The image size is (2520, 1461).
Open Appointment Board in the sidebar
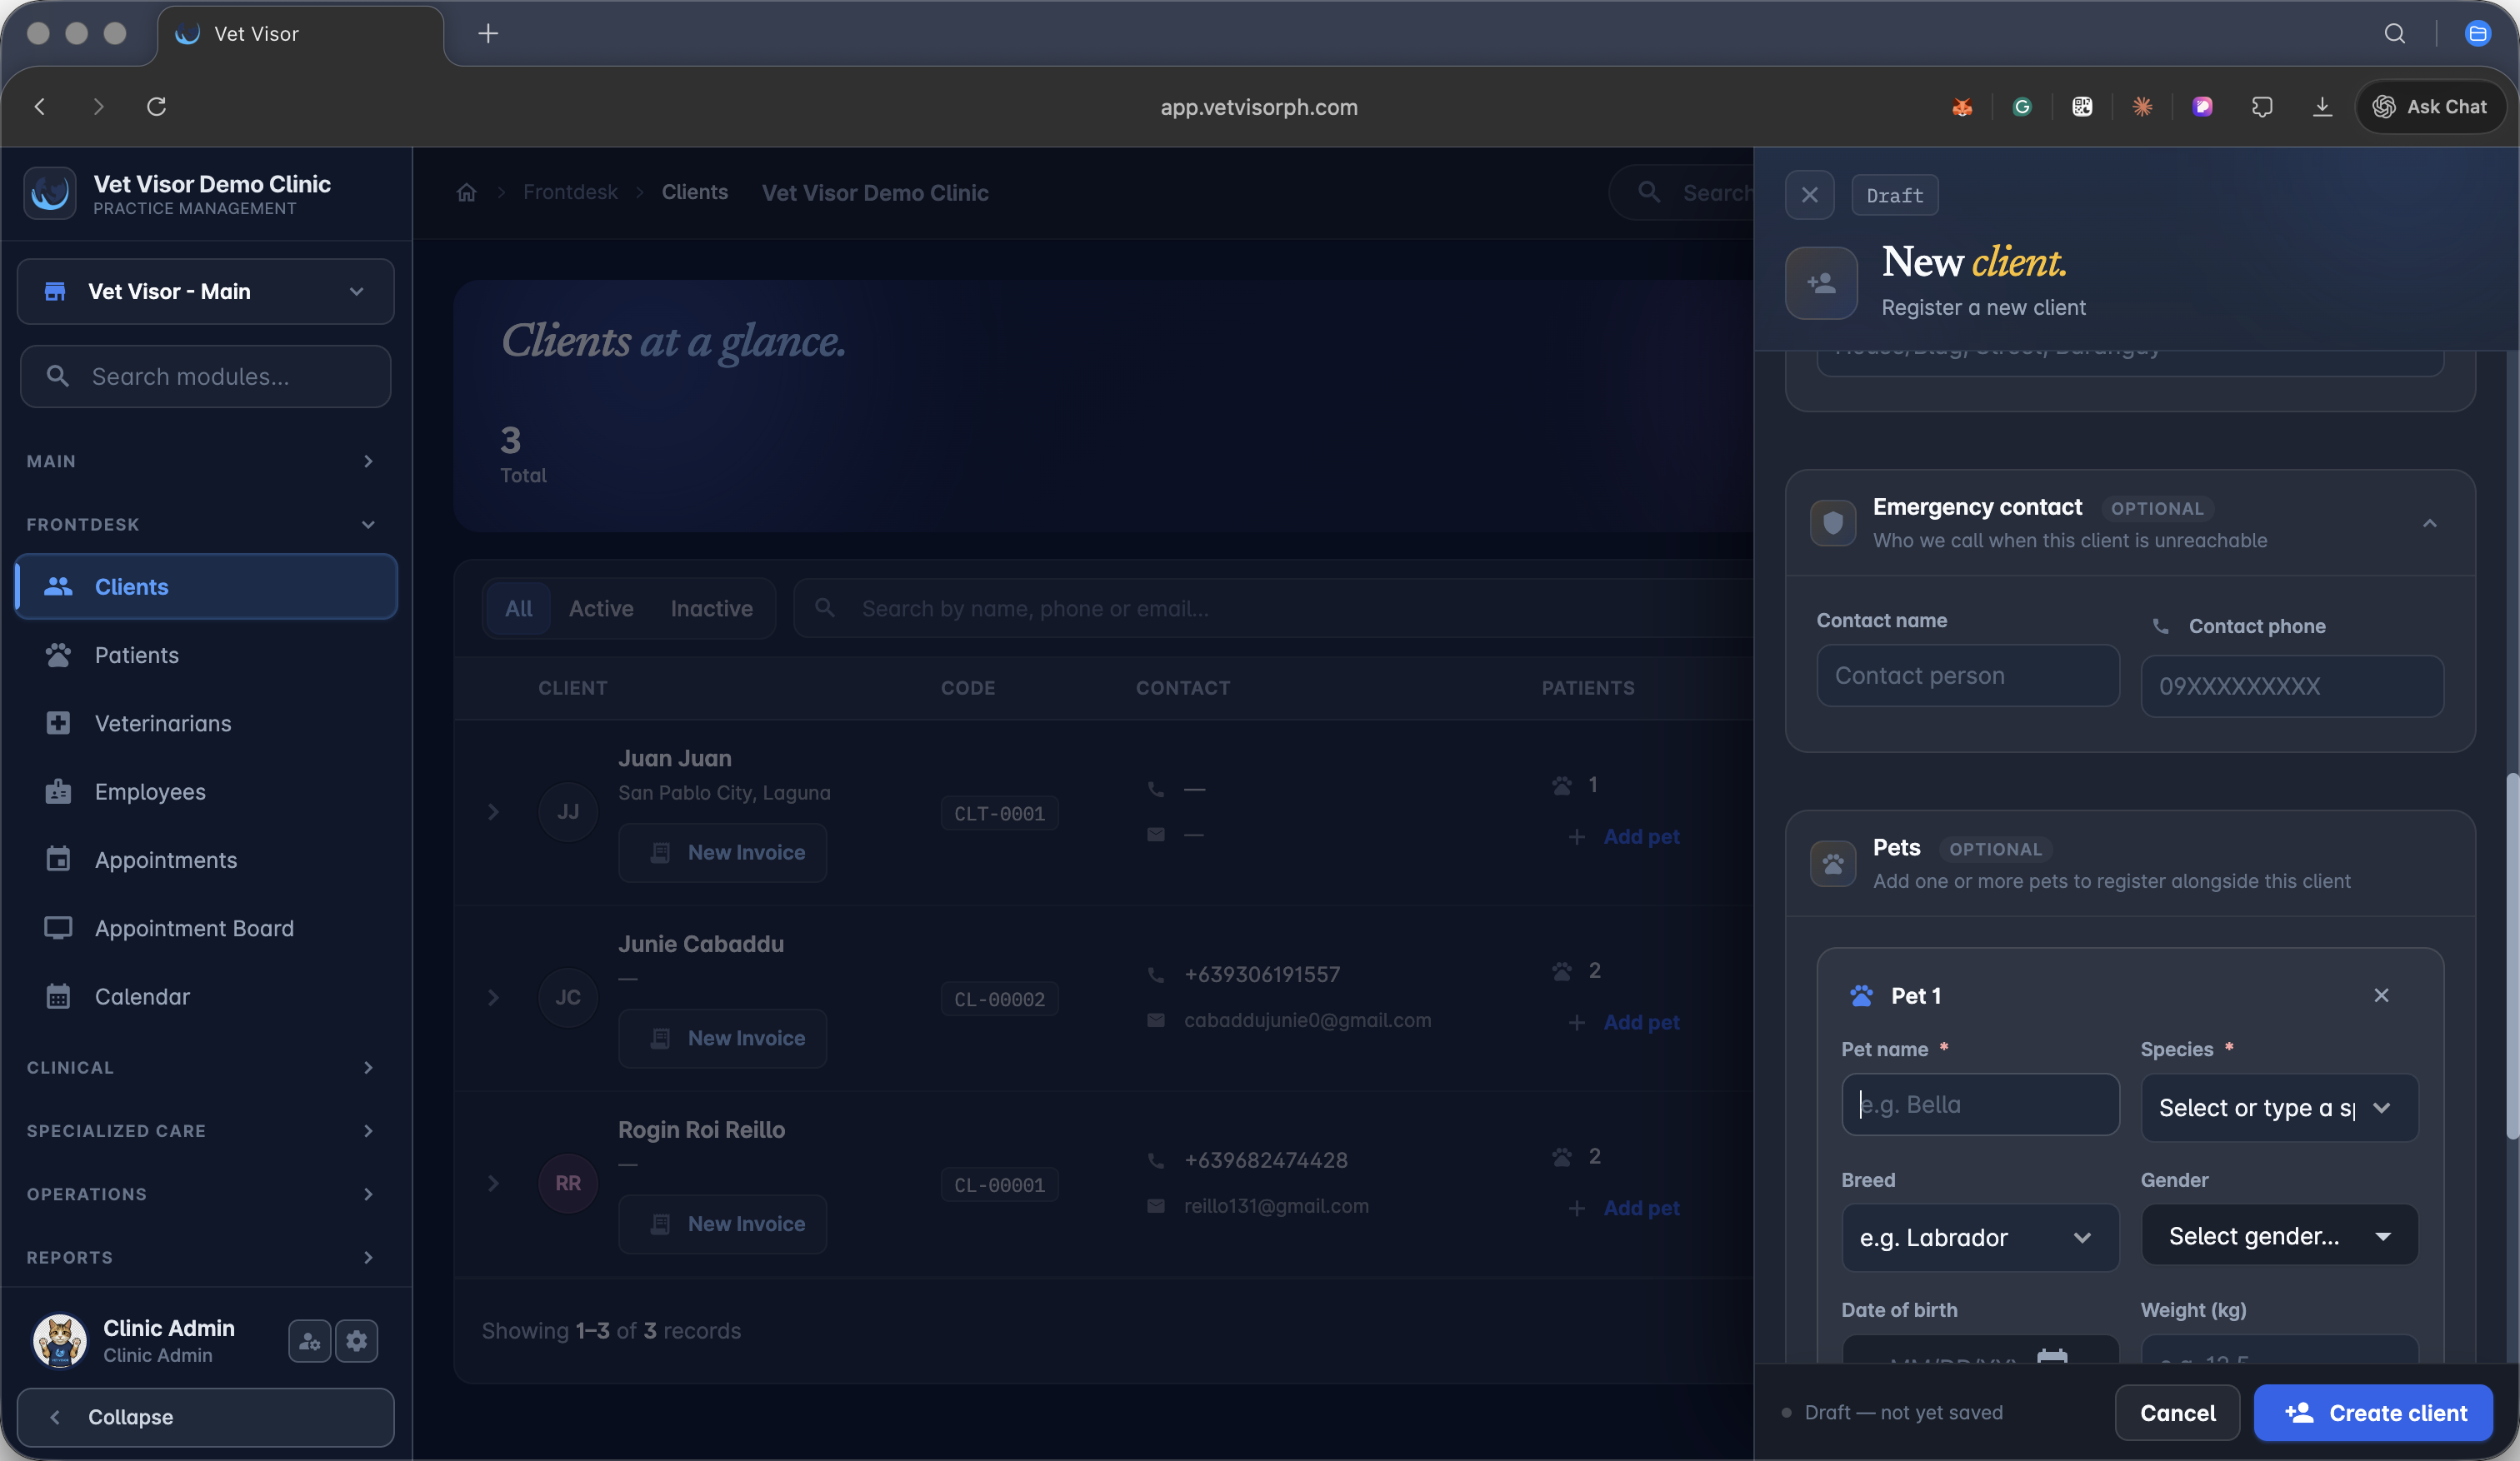[206, 929]
